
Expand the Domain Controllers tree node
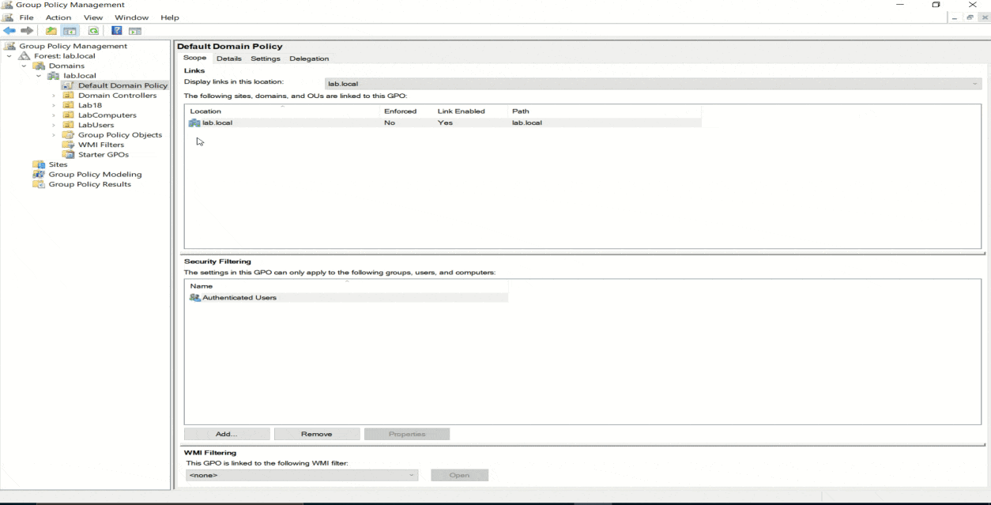coord(54,96)
